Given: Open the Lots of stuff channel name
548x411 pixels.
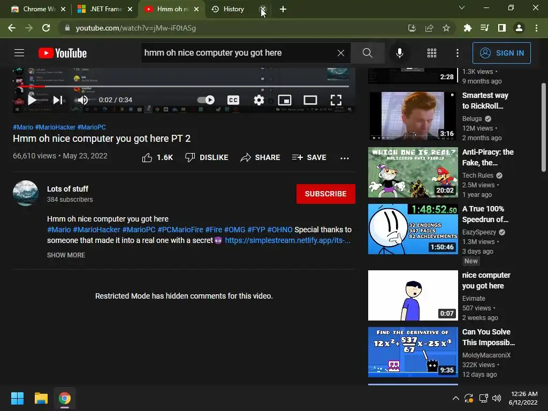Looking at the screenshot, I should [68, 189].
